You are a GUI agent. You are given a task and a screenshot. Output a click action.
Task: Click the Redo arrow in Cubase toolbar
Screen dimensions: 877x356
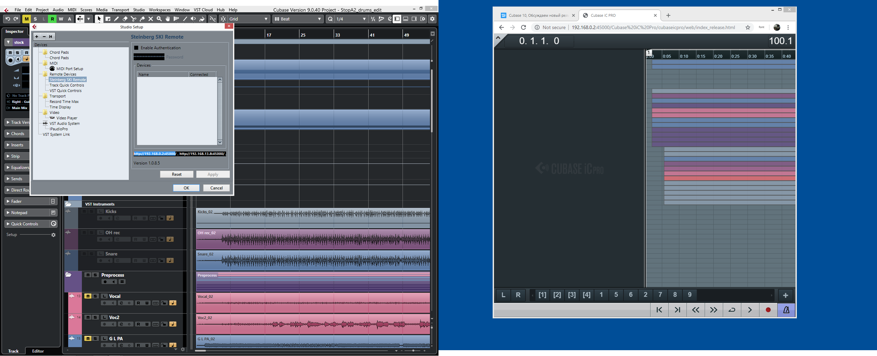click(x=16, y=19)
